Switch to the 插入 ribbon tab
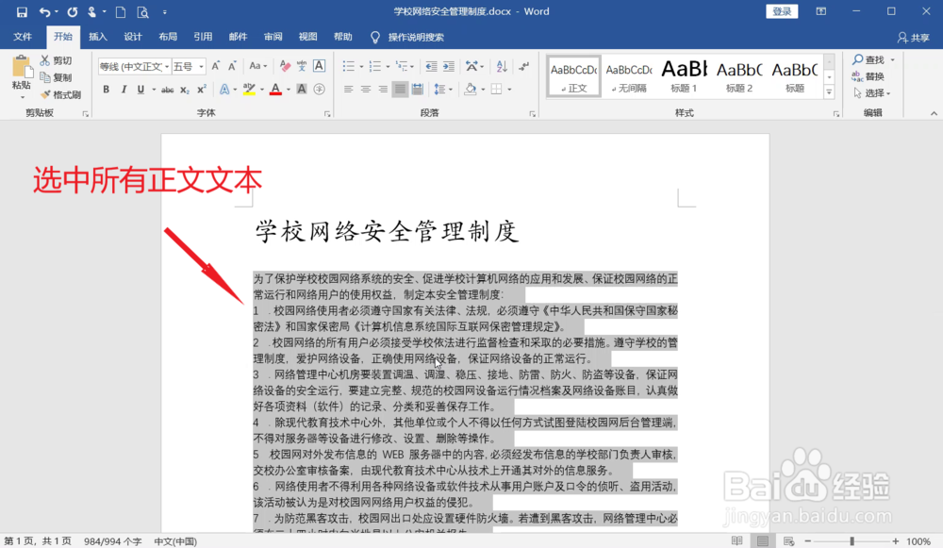This screenshot has width=943, height=548. point(97,37)
